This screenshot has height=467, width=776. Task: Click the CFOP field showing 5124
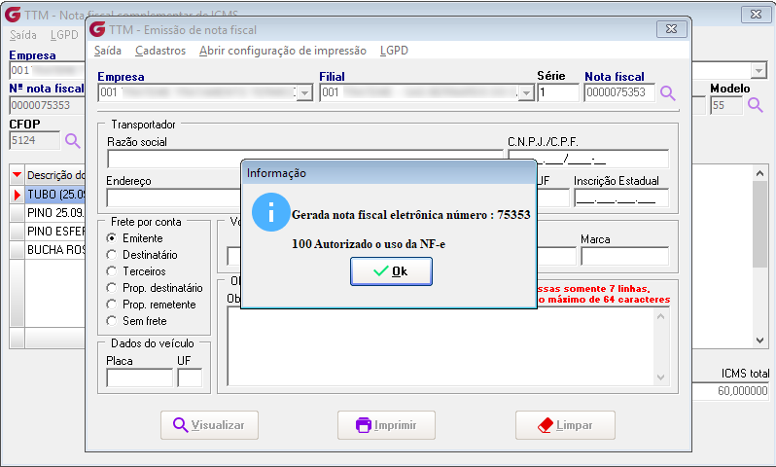[x=35, y=141]
